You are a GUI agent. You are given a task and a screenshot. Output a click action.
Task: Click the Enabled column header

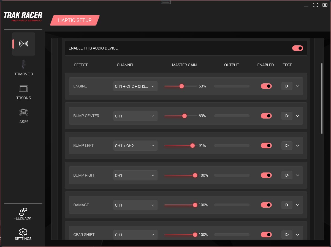point(265,65)
